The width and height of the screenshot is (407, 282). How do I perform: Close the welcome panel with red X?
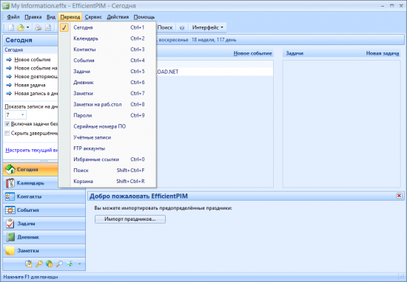coord(399,196)
